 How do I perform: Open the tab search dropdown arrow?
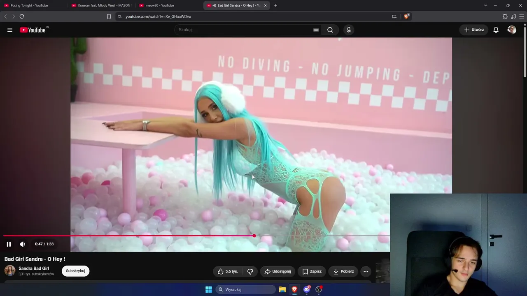[x=485, y=5]
